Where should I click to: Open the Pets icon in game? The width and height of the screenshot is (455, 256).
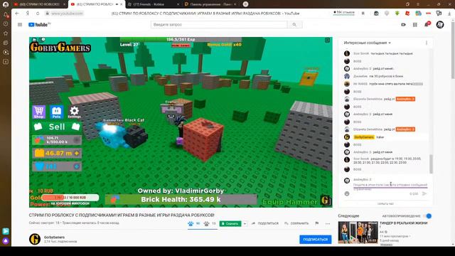tap(56, 112)
